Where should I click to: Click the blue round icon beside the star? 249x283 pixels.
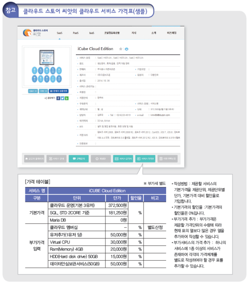click(126, 49)
